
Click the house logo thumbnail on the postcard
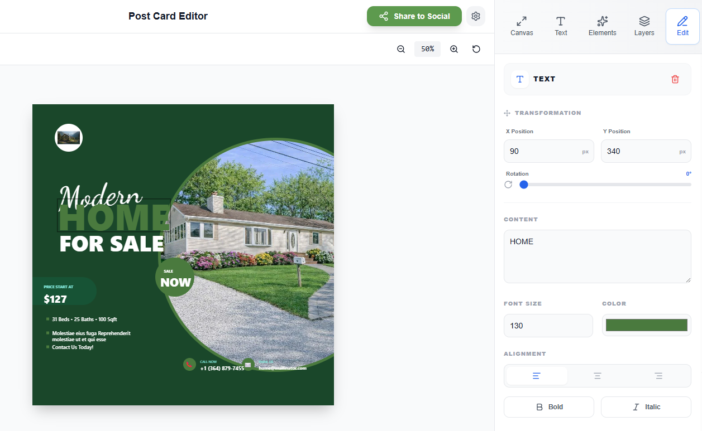(69, 138)
